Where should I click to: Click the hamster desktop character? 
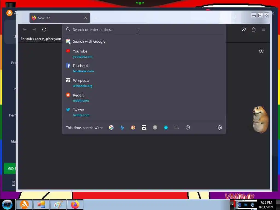(260, 119)
